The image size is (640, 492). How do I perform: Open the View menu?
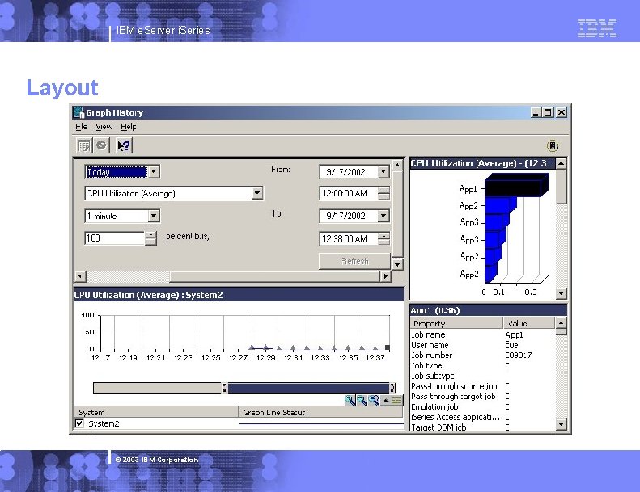click(x=104, y=127)
